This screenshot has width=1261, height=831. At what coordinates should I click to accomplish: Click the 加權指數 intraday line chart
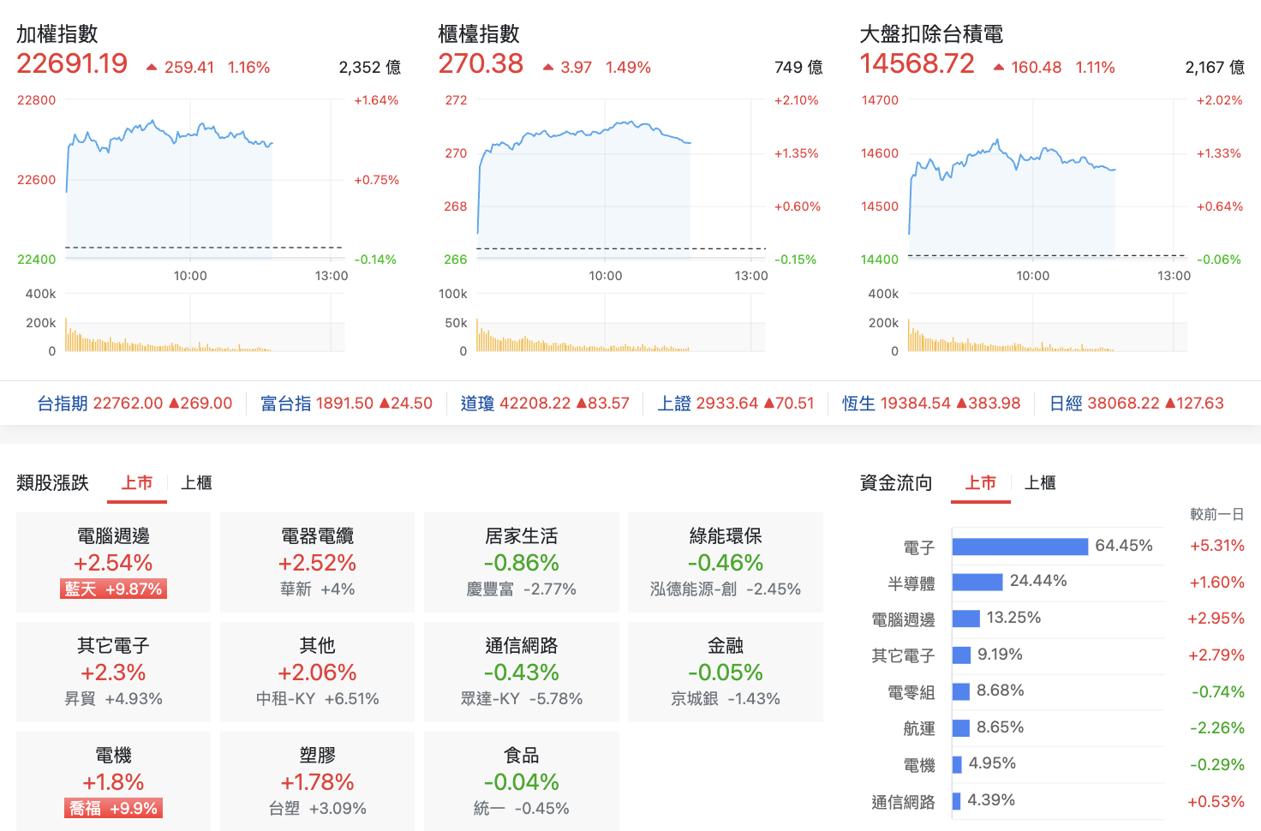point(204,180)
